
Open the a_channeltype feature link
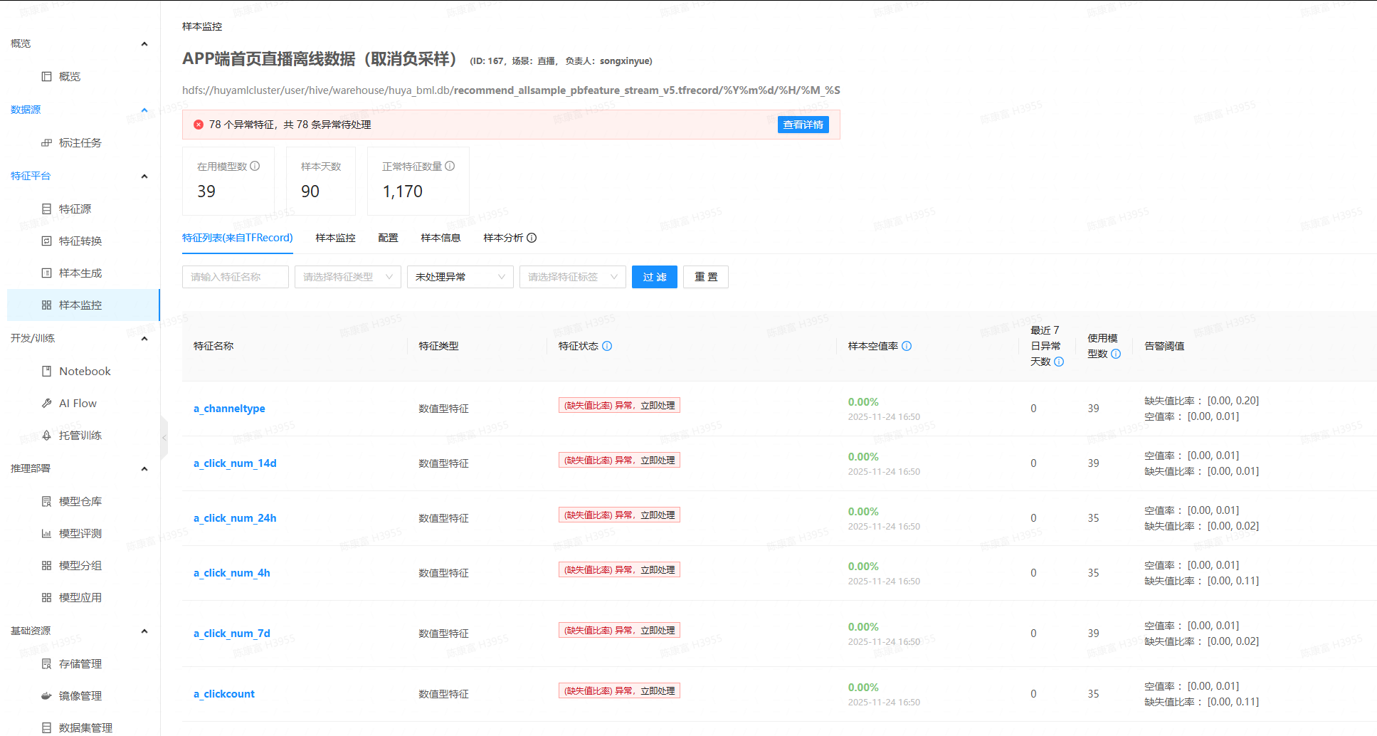(x=229, y=409)
